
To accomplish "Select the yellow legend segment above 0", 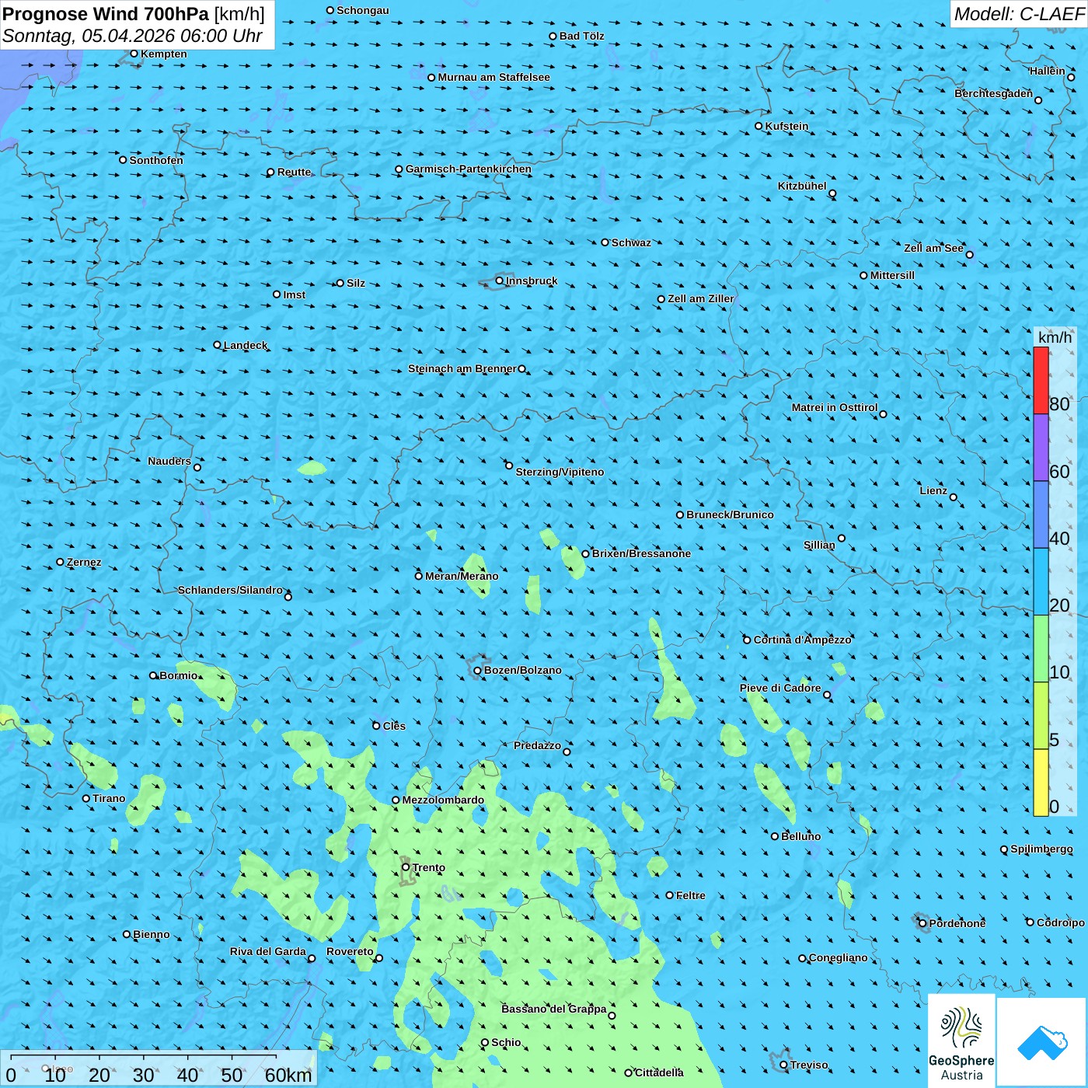I will (1041, 783).
